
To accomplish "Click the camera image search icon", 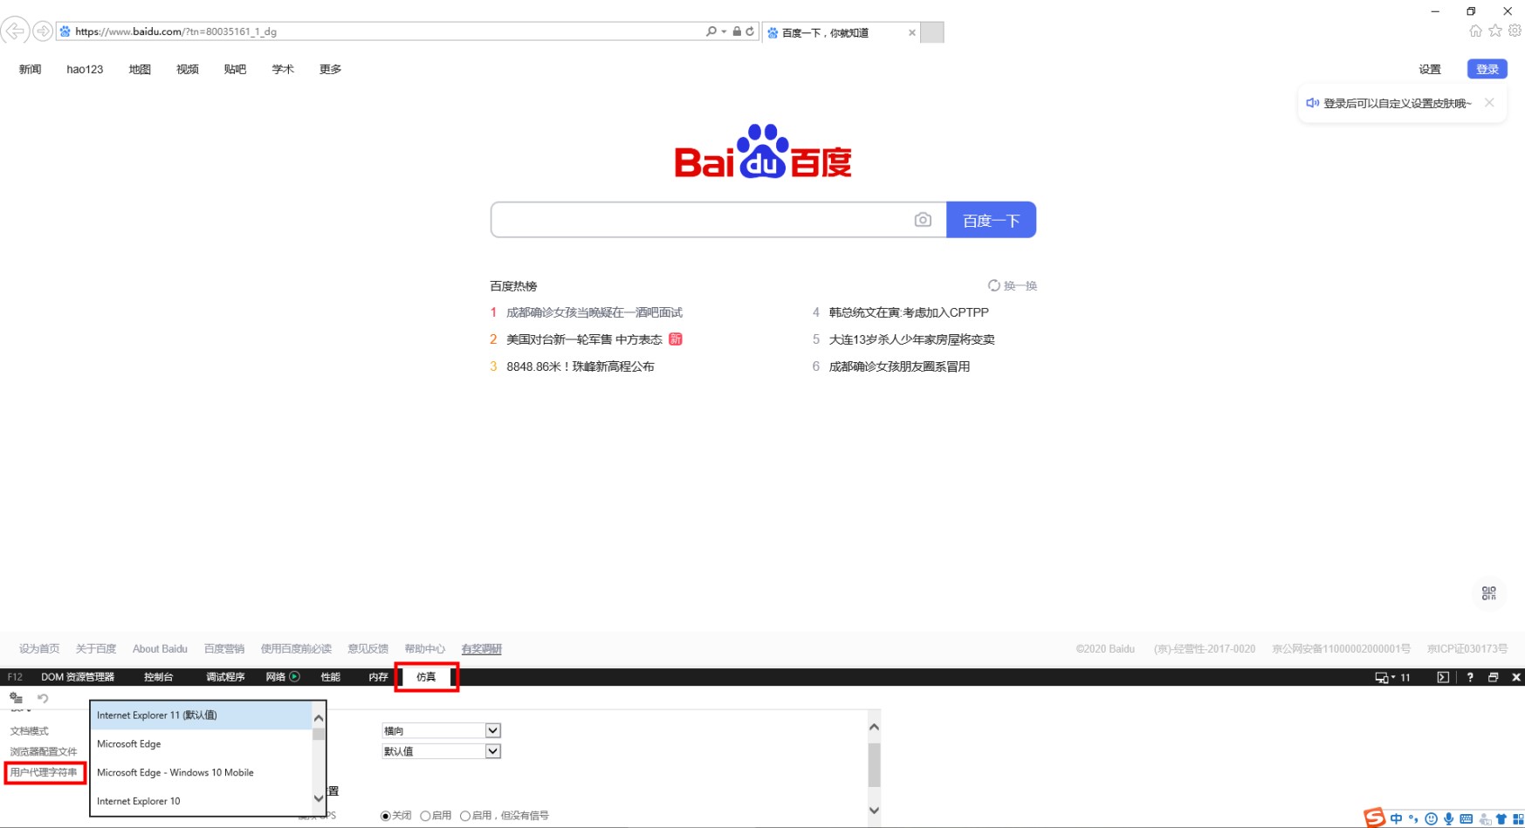I will click(x=923, y=220).
